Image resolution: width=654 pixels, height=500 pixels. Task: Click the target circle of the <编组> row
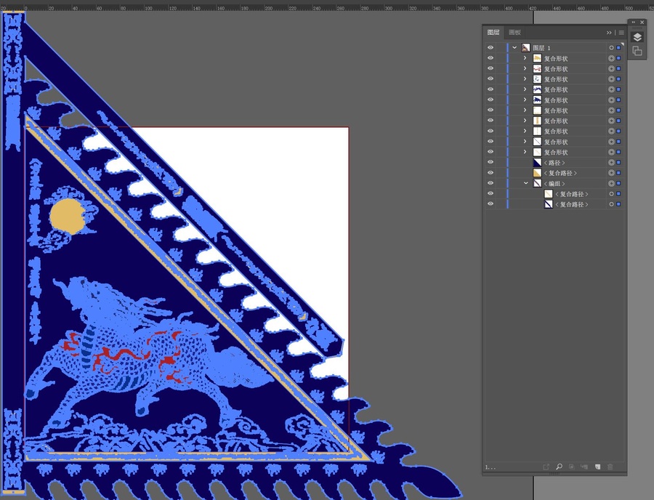click(x=611, y=183)
